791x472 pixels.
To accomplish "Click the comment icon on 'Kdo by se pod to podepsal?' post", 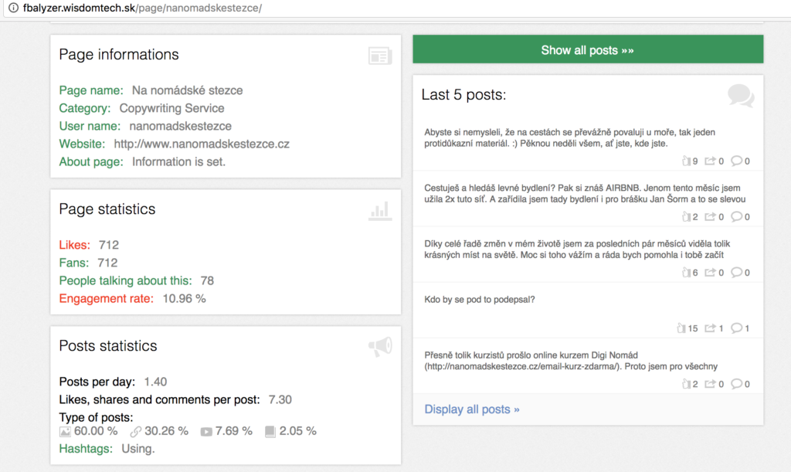I will [x=737, y=328].
